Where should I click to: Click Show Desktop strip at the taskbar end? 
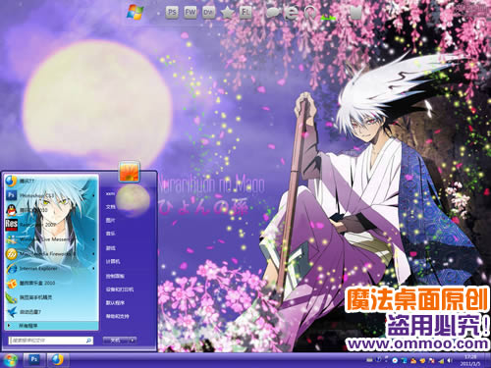487,360
